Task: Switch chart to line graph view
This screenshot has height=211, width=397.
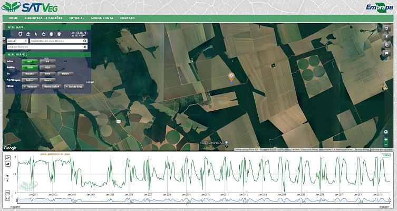Action: point(8,158)
